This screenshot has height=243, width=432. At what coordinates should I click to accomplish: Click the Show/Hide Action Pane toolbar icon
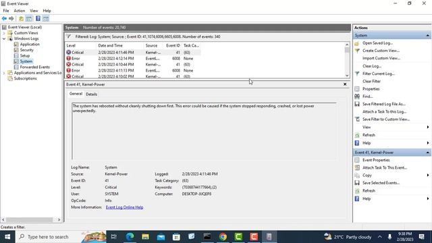pos(46,18)
